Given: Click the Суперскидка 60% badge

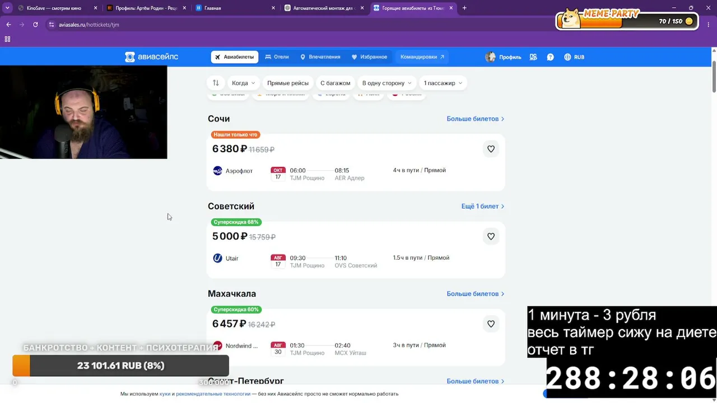Looking at the screenshot, I should pyautogui.click(x=236, y=310).
